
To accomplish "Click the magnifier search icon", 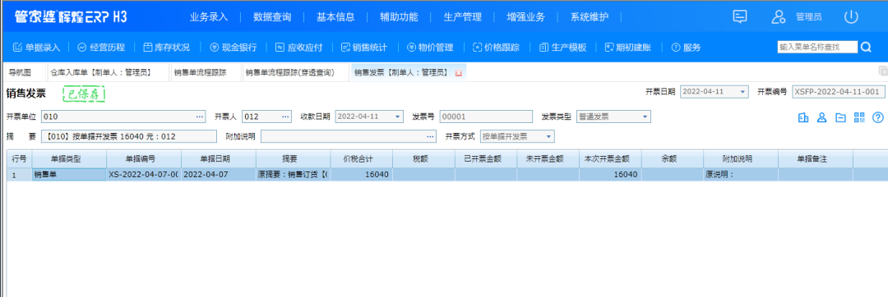I will click(866, 47).
